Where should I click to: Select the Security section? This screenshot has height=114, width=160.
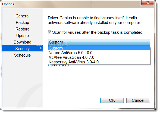[23, 48]
